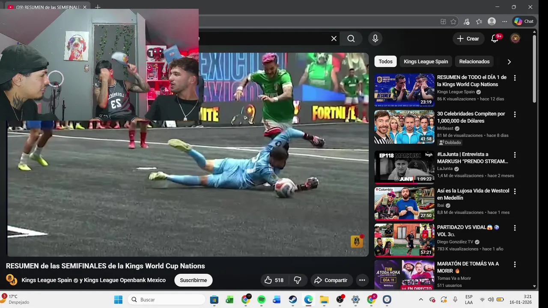This screenshot has height=308, width=548.
Task: Open title 'Así es la Lujosa Vida de Westcol'
Action: click(x=473, y=194)
